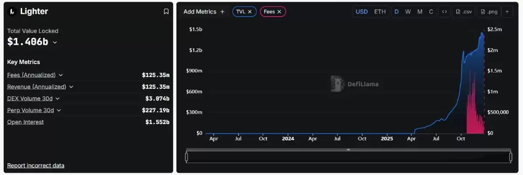
Task: Open the Report incorrect data link
Action: click(36, 165)
